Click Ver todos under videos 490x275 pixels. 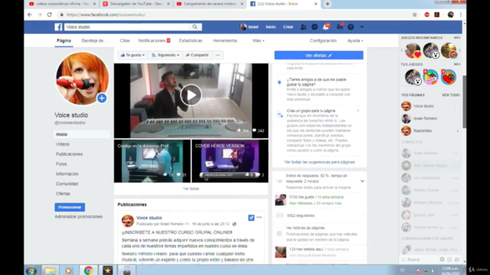(191, 189)
